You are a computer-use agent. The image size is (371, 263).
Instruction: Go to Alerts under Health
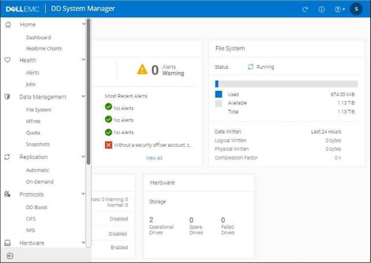click(x=32, y=72)
